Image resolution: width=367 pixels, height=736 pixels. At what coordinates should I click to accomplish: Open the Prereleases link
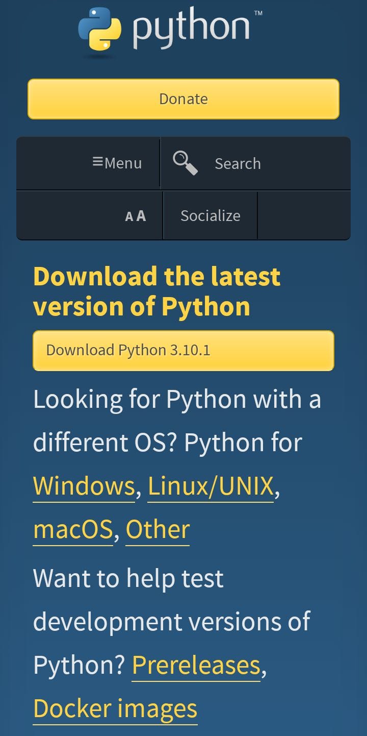196,665
